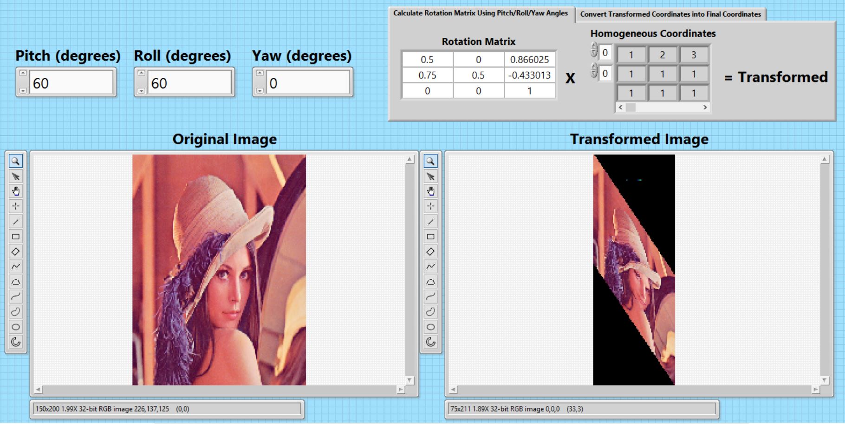Select the Rotated Rectangle tool in Original Image palette

click(16, 252)
